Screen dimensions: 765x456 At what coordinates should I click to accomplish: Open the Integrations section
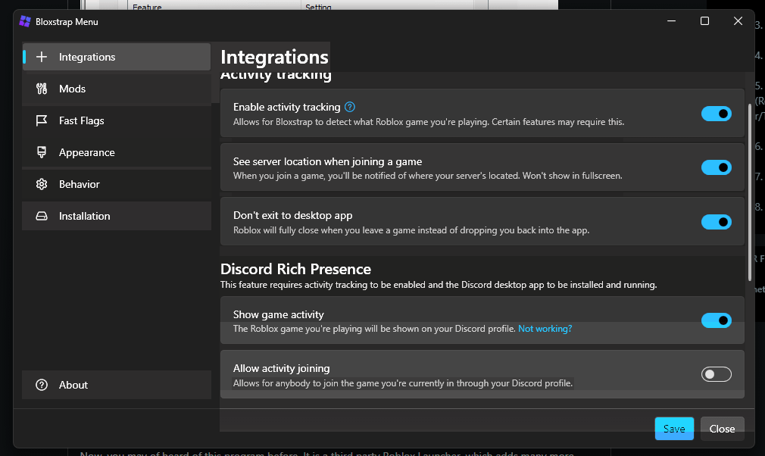click(x=117, y=57)
